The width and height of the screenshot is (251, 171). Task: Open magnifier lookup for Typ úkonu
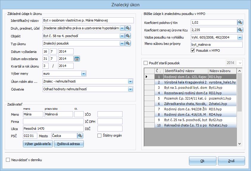pyautogui.click(x=128, y=43)
